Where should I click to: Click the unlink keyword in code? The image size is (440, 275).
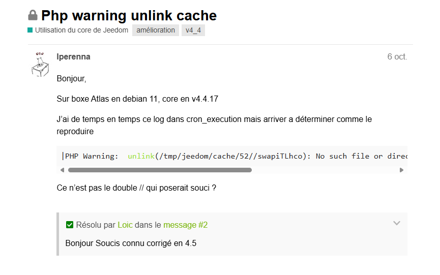click(x=141, y=156)
